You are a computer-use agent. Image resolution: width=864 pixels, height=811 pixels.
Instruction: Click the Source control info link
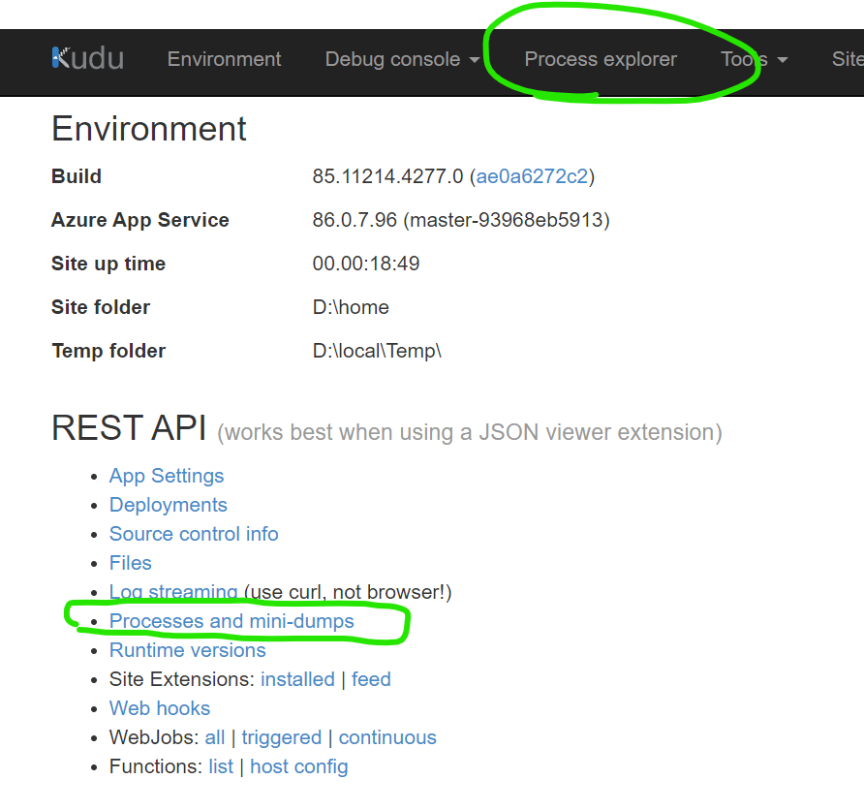[194, 534]
